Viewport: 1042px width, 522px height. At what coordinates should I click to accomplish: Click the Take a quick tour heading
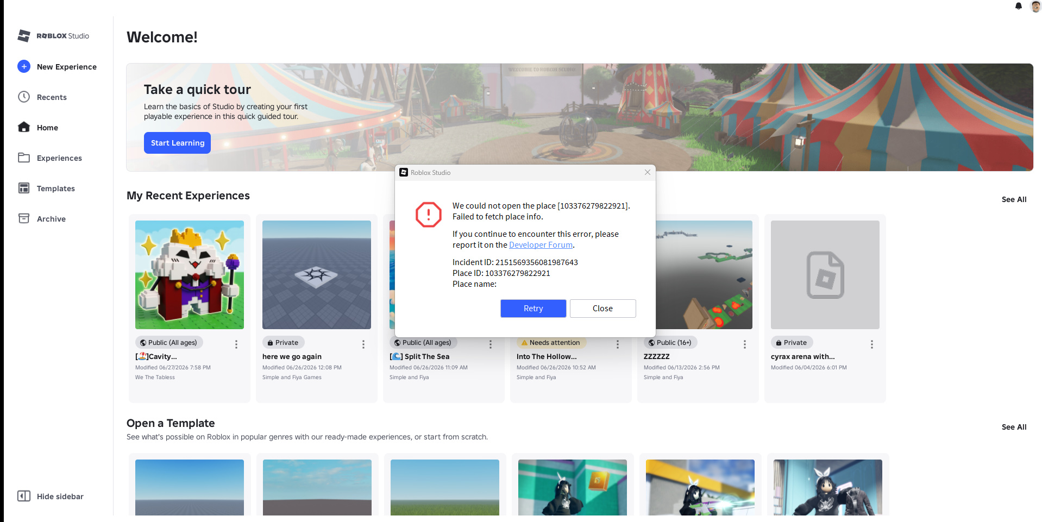[x=197, y=90]
